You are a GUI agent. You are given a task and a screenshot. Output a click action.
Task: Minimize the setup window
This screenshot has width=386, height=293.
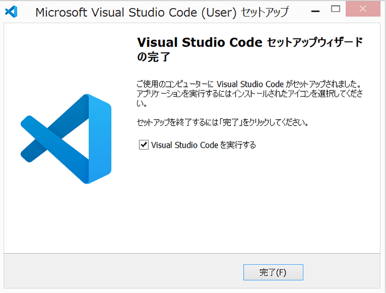tap(315, 11)
